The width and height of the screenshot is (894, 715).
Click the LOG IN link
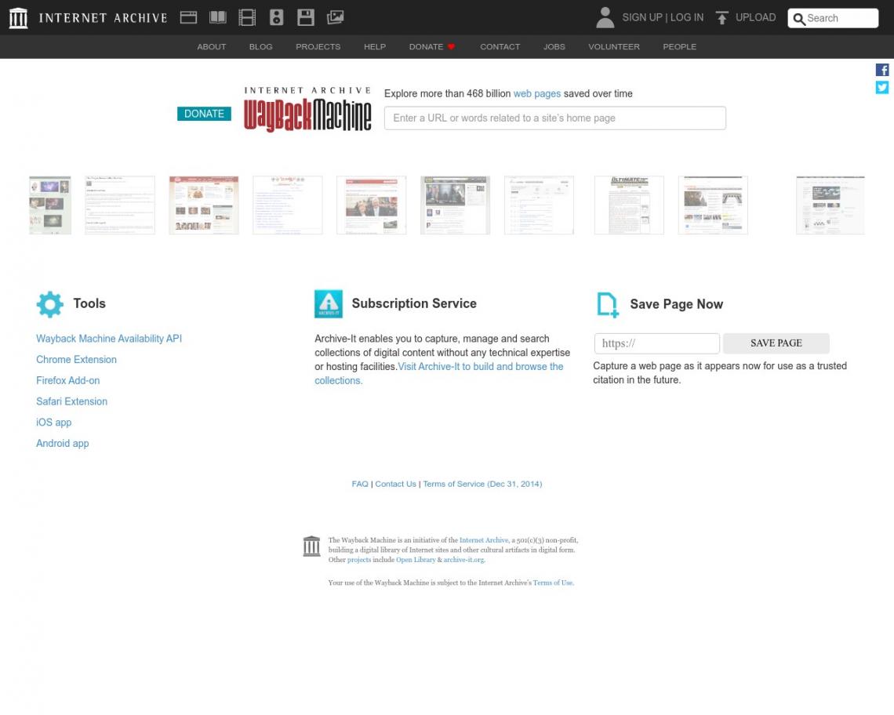(x=687, y=18)
